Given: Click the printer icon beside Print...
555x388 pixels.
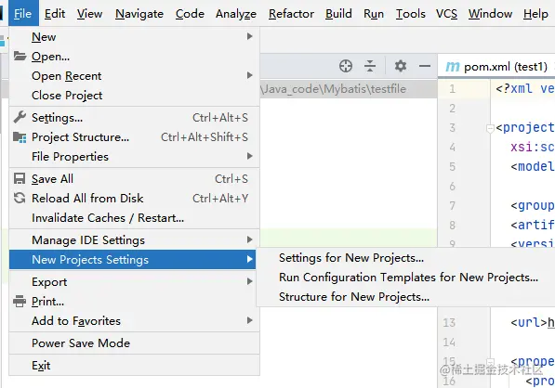Looking at the screenshot, I should (x=20, y=301).
